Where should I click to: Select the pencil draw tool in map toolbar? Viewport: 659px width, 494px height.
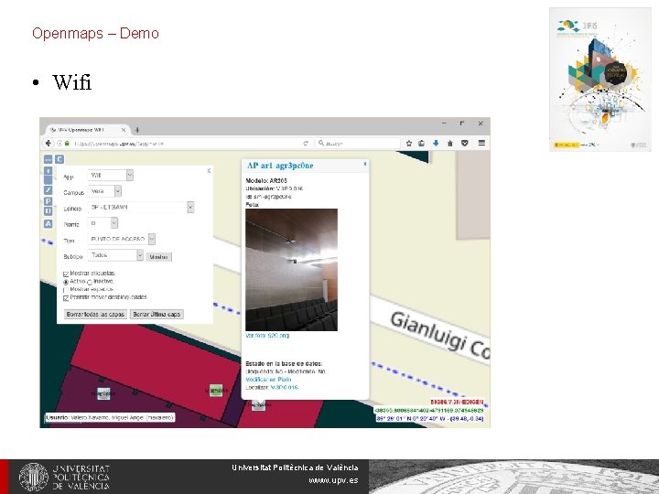[x=48, y=190]
